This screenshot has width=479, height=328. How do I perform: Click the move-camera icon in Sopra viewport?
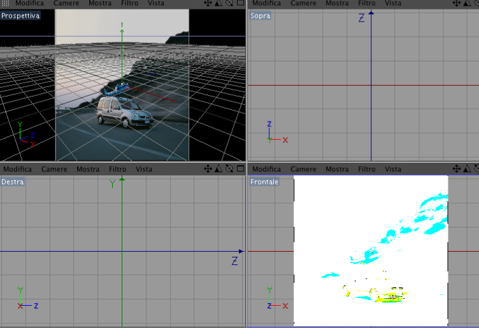(457, 3)
